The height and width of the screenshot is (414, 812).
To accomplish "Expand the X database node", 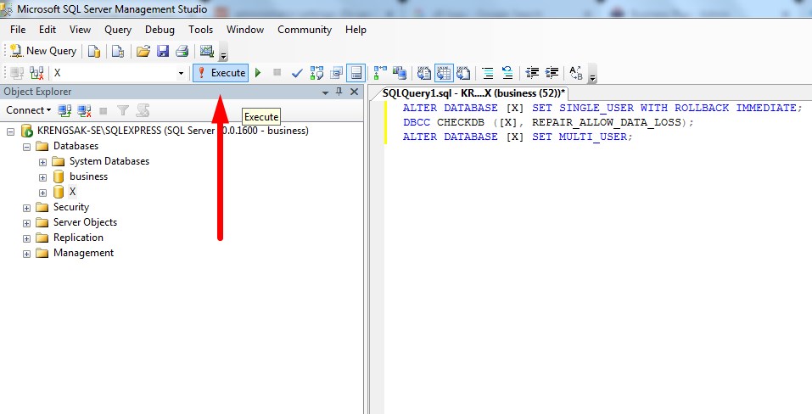I will [43, 193].
